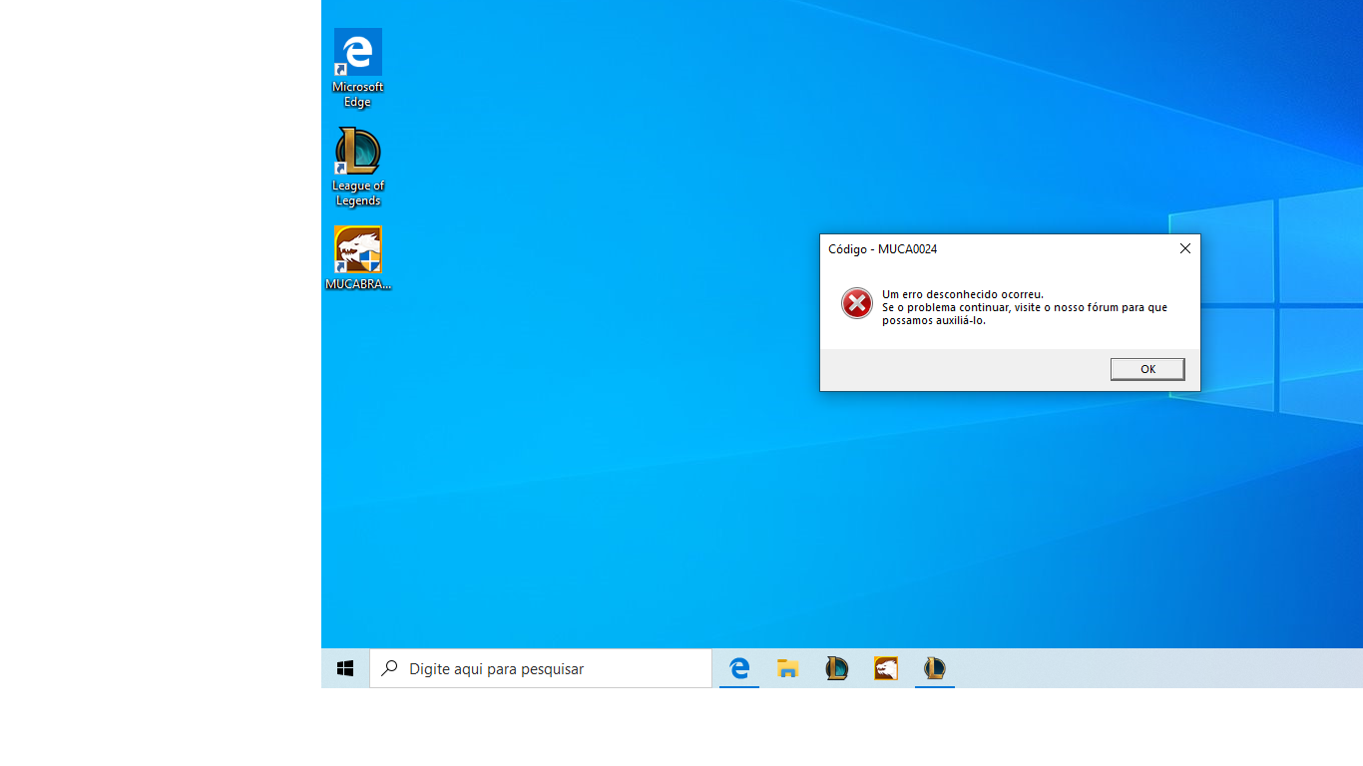The width and height of the screenshot is (1363, 766).
Task: Select the MUCABRASIL desktop shortcut icon
Action: point(357,249)
